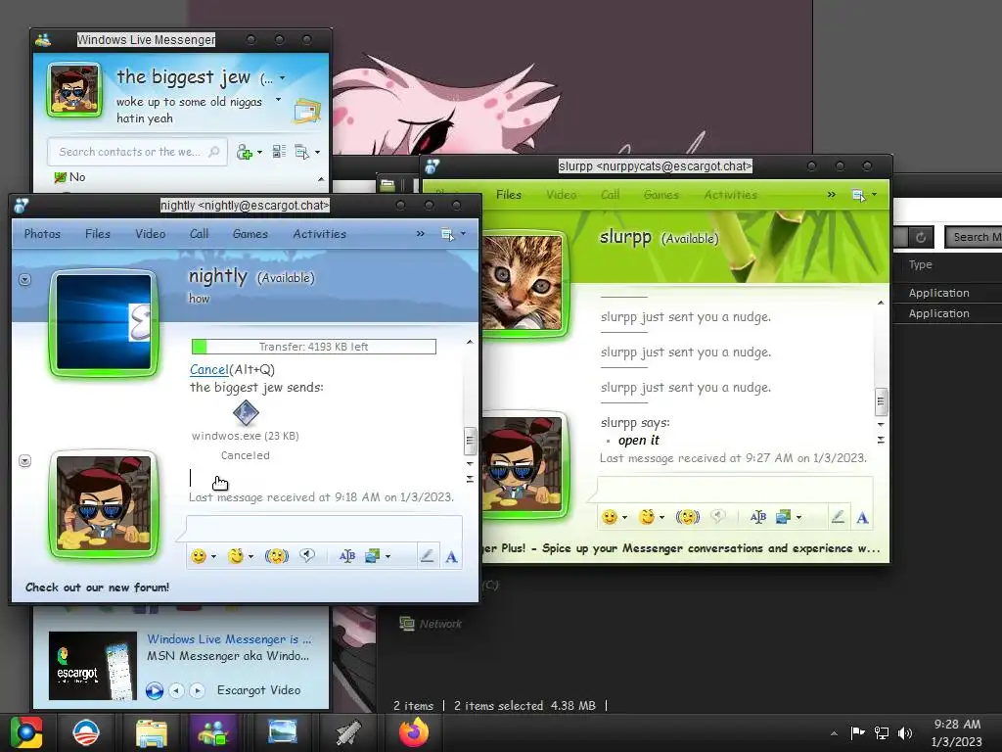Viewport: 1002px width, 752px height.
Task: Click show menu icon in nightly chat
Action: coord(448,235)
